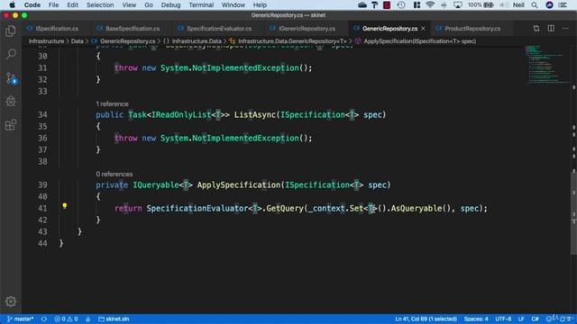Open the Source Control view
This screenshot has width=577, height=324.
pos(11,78)
